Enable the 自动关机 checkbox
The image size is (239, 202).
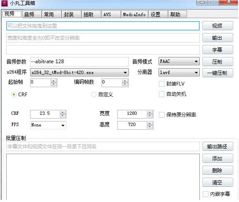tap(162, 94)
